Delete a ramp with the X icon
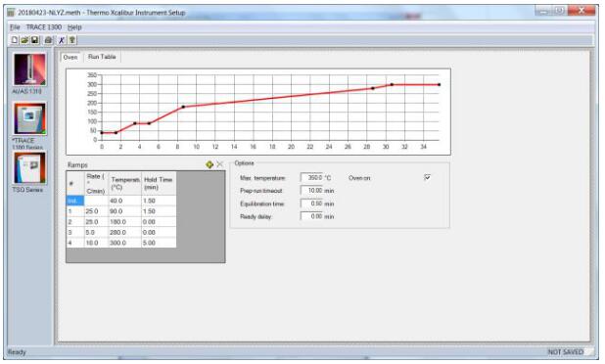 tap(219, 164)
